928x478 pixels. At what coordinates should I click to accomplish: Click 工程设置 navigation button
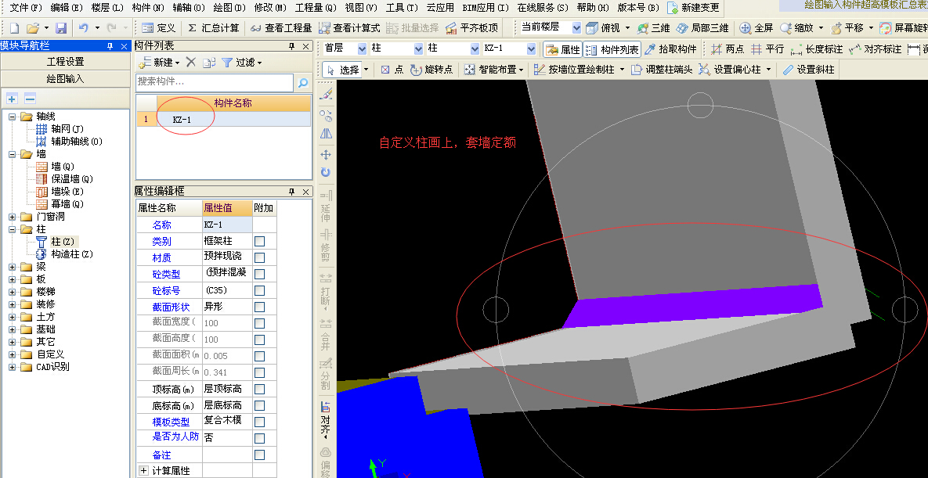(66, 62)
